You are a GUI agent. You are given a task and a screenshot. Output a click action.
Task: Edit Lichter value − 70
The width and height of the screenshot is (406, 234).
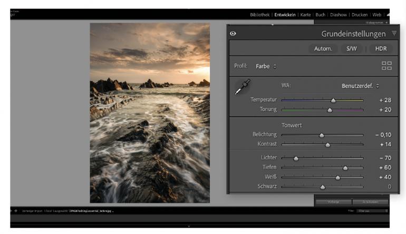(x=385, y=158)
